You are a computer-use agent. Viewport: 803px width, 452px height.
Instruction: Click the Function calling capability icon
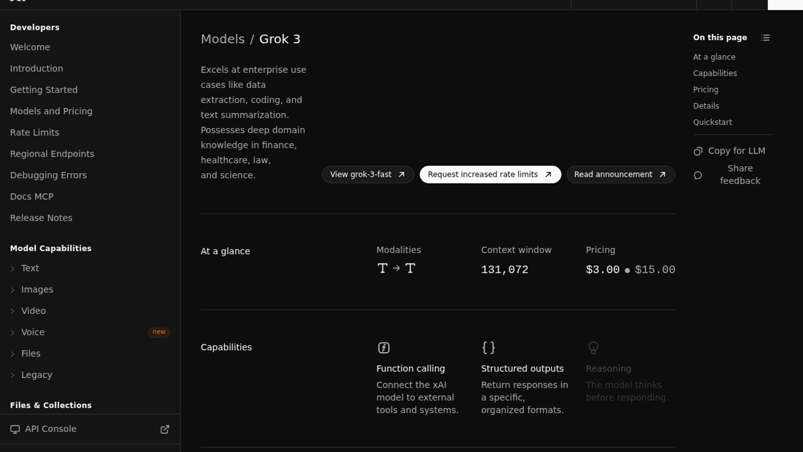click(384, 348)
